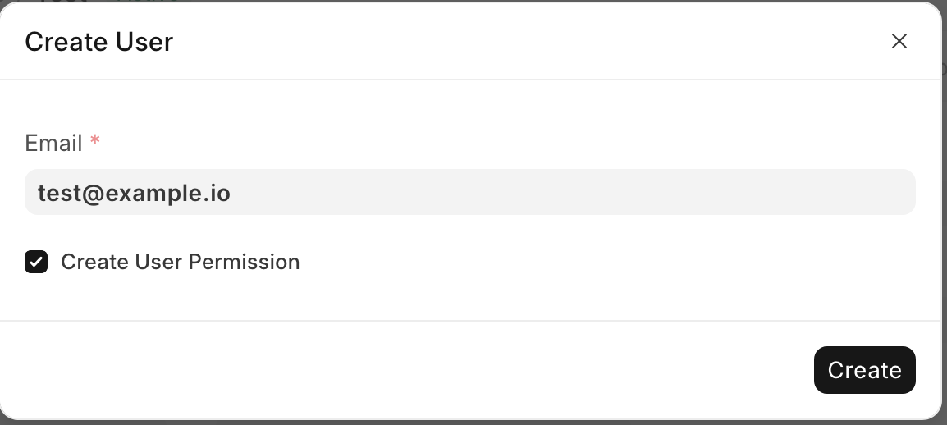The height and width of the screenshot is (425, 947).
Task: Click the test@example.io text
Action: click(x=134, y=193)
